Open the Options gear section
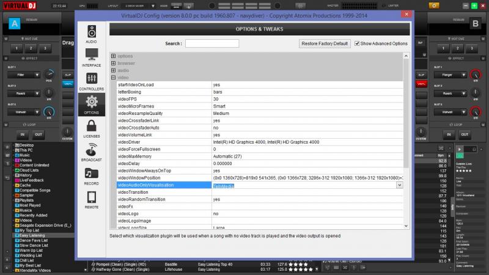Screen dimensions: 489x275 [x=91, y=105]
